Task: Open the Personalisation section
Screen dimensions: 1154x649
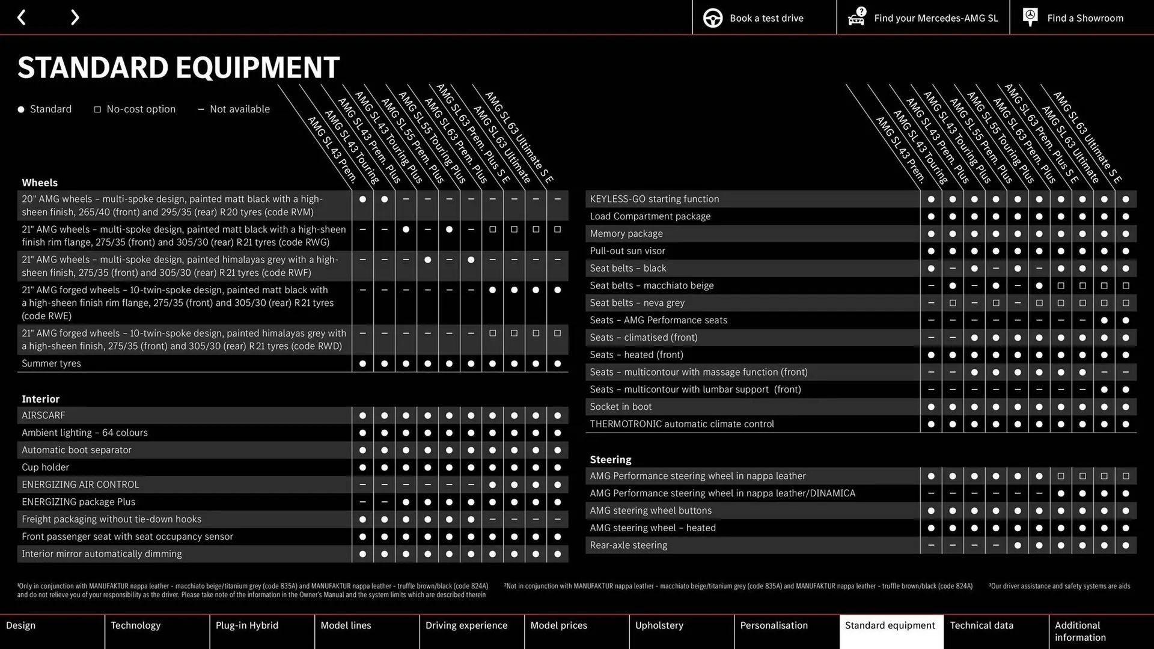Action: tap(774, 625)
